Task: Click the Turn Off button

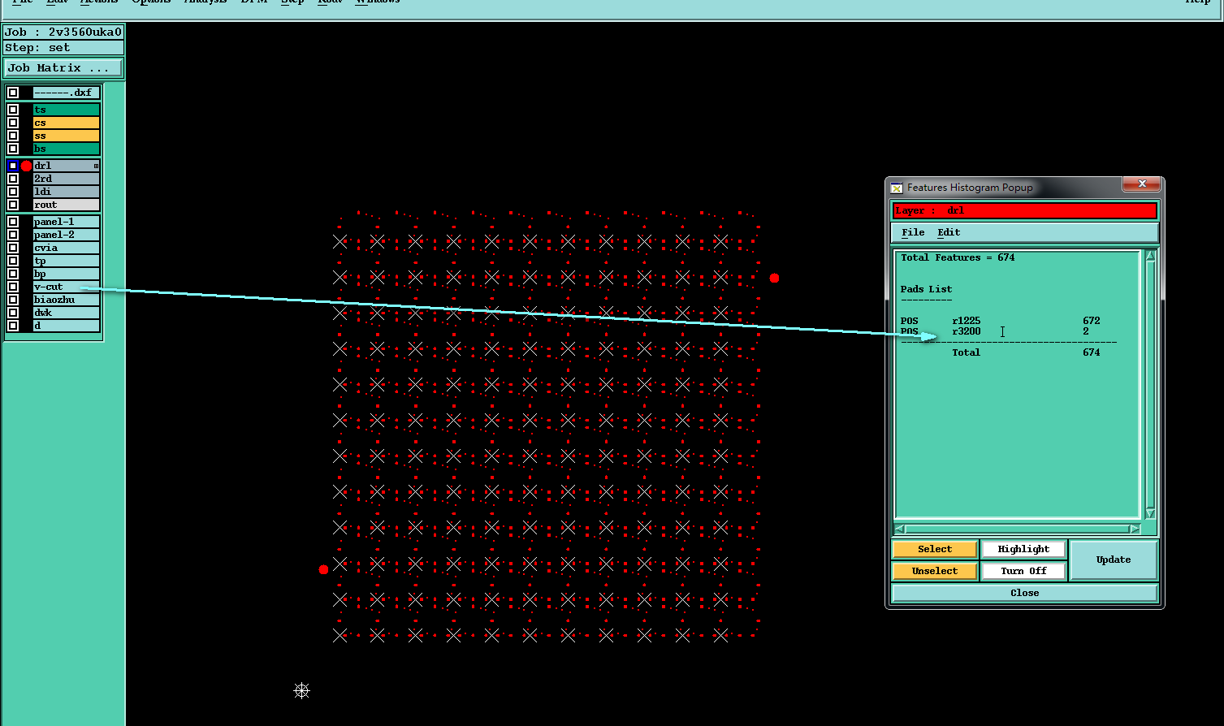Action: click(1023, 571)
